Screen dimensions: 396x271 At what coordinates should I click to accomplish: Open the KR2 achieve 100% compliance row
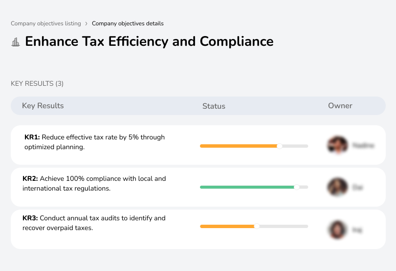(198, 187)
